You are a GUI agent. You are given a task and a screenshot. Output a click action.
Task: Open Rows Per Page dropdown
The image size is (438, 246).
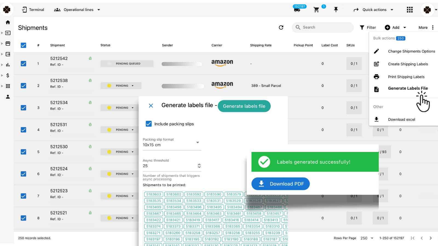tap(367, 238)
